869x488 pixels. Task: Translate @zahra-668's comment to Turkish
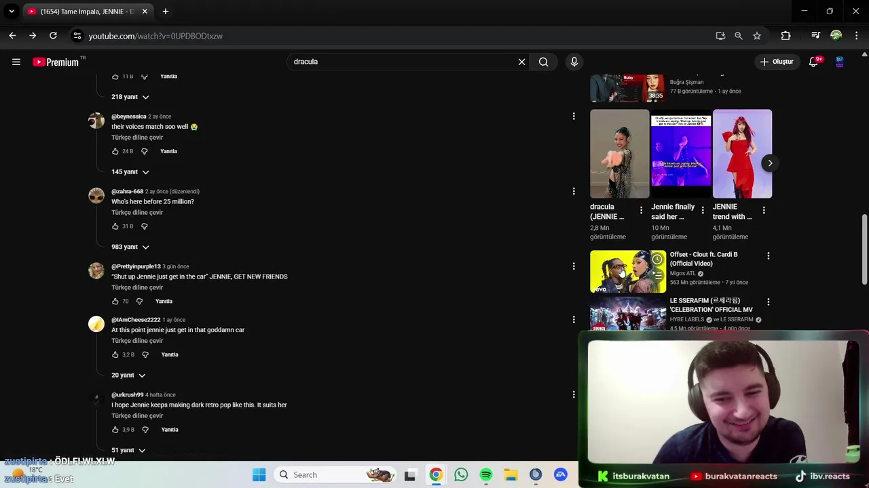(x=137, y=212)
